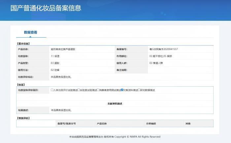Select the 研究数据简述 checkbox
The width and height of the screenshot is (231, 143).
coord(140,90)
